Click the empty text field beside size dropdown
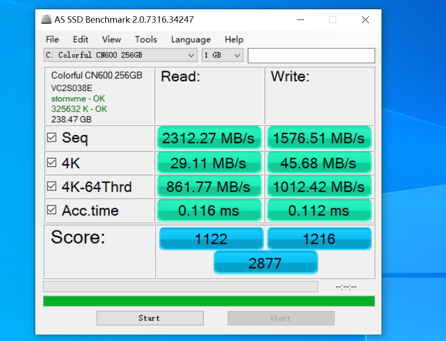Image resolution: width=446 pixels, height=341 pixels. click(311, 56)
